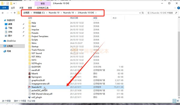Click the vertical scrollbar of file list
Screen dimensions: 180x105
(179, 57)
